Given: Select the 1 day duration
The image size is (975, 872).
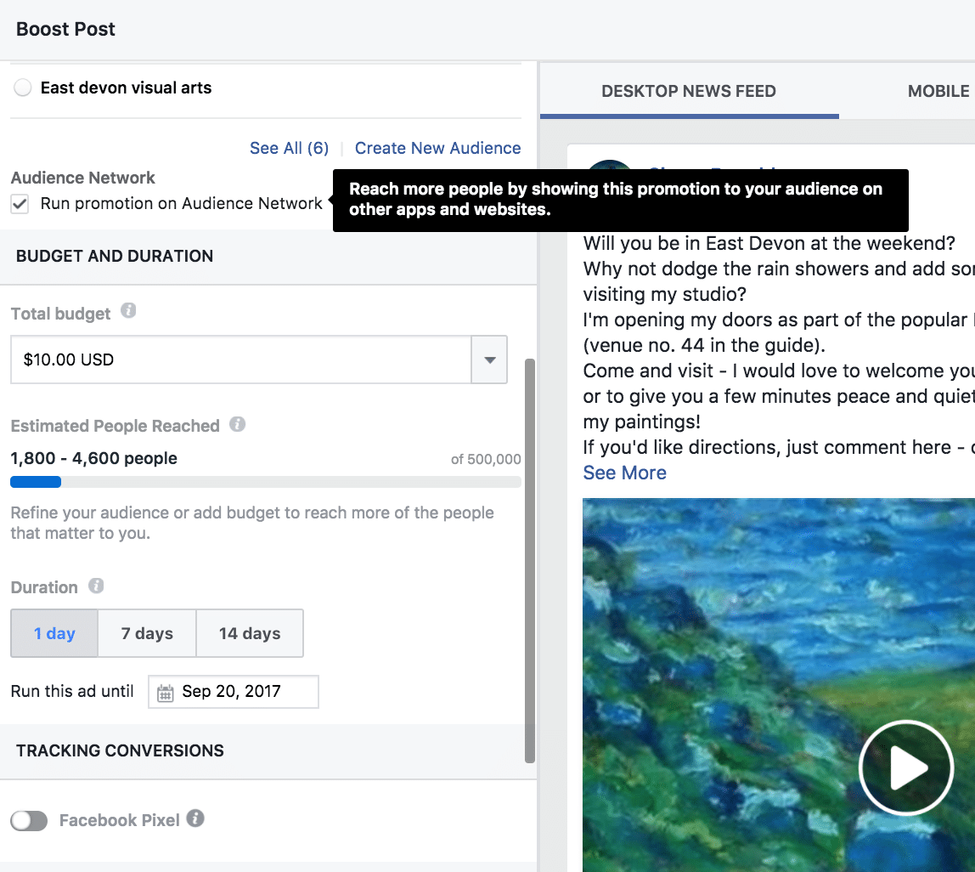Looking at the screenshot, I should point(54,633).
